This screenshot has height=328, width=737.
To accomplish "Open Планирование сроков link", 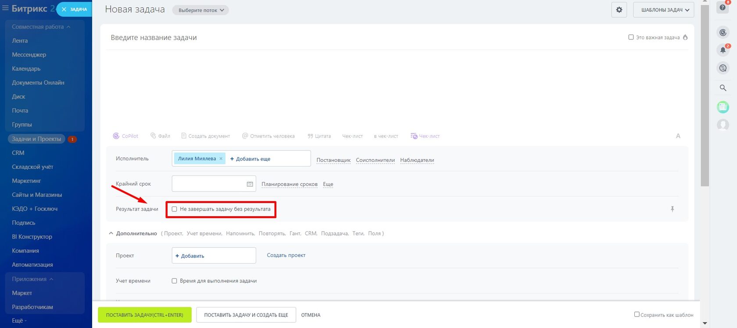I will pos(290,184).
